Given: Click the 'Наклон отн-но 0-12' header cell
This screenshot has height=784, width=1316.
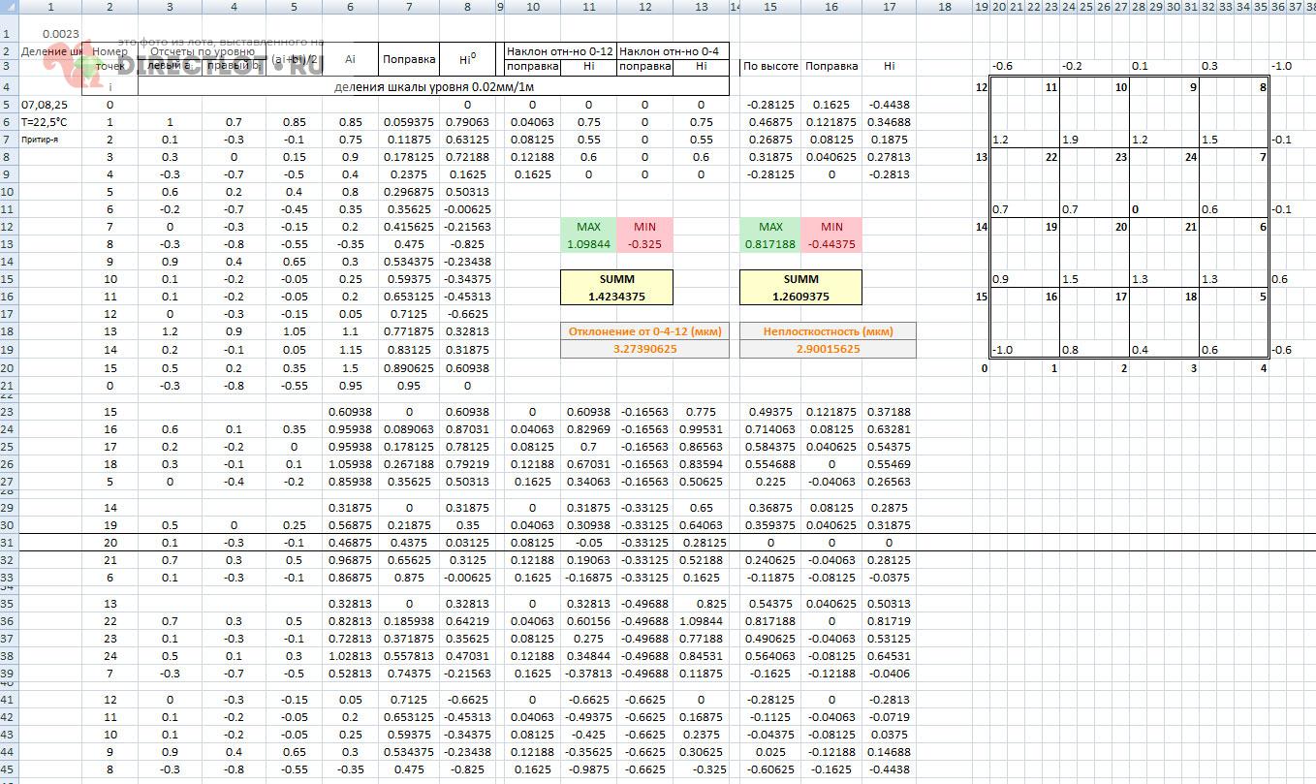Looking at the screenshot, I should (x=559, y=50).
